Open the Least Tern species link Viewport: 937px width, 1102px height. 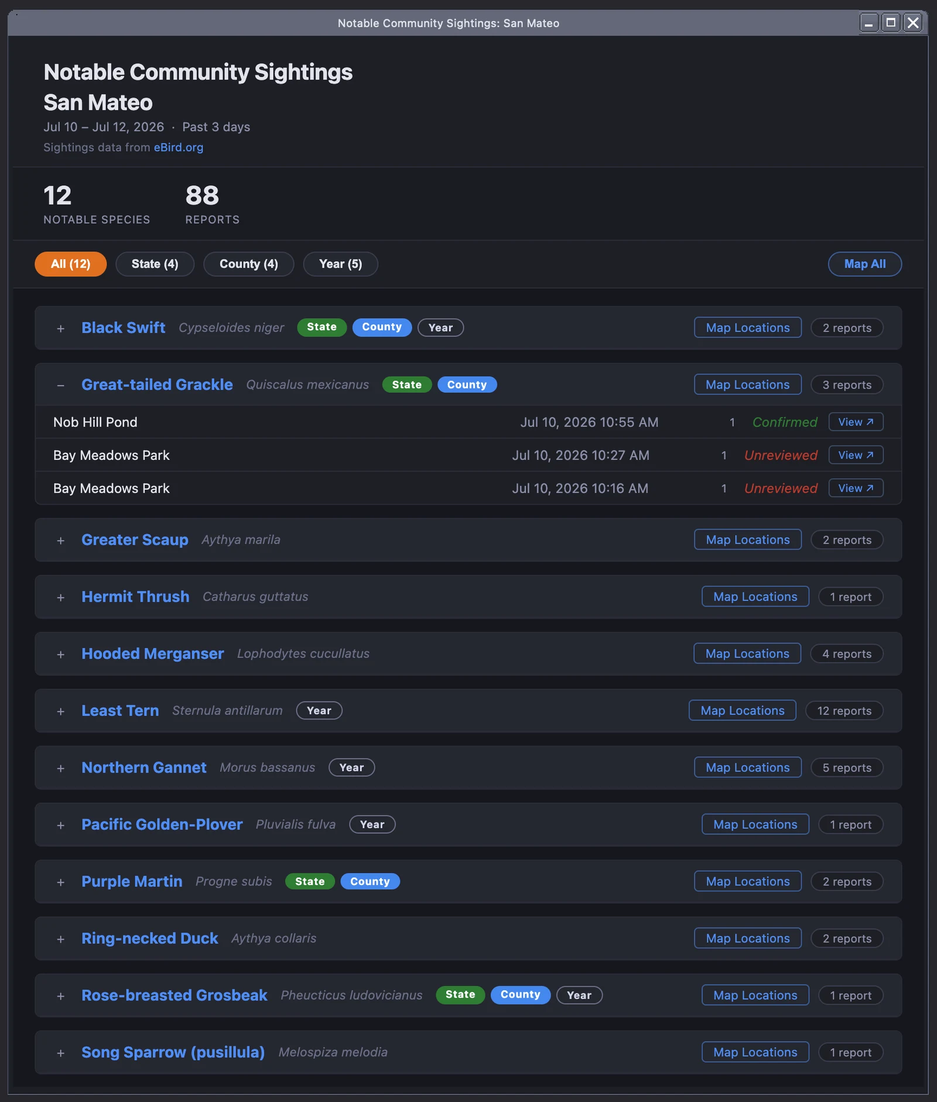(120, 711)
